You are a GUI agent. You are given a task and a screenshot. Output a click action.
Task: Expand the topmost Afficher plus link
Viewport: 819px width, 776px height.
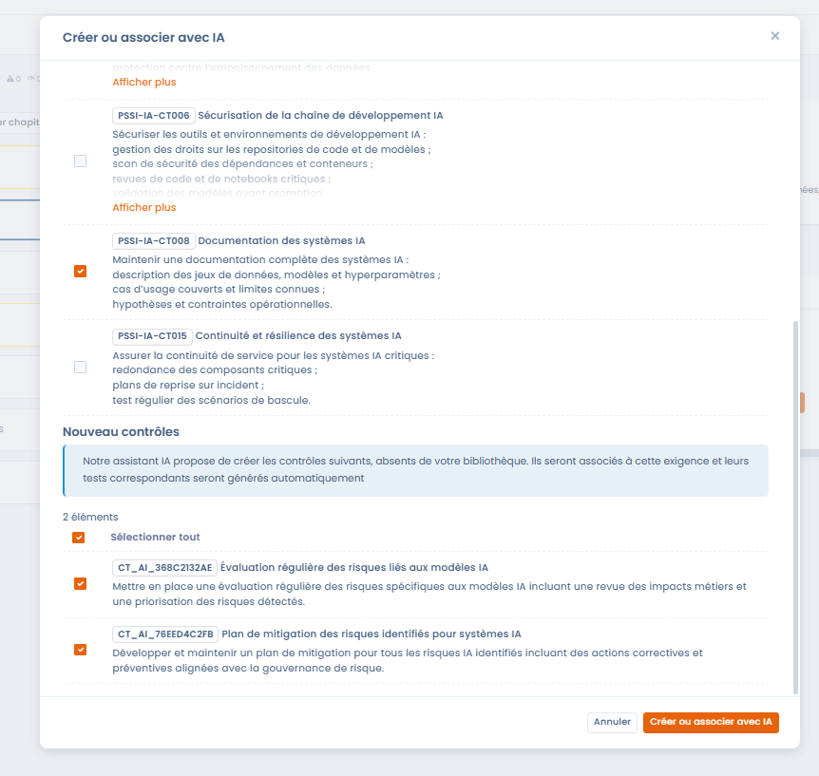tap(144, 82)
